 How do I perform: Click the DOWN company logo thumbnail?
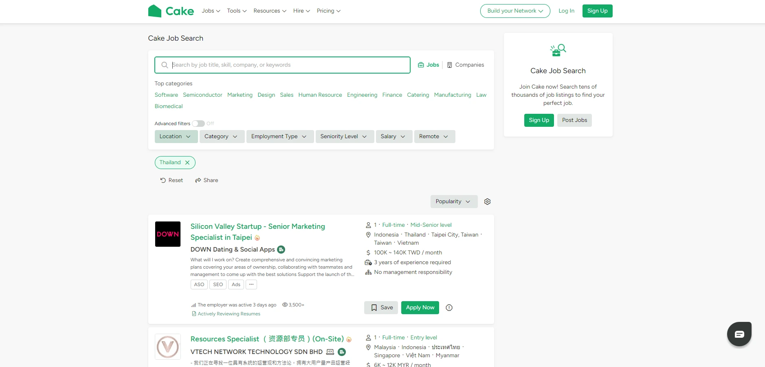coord(168,234)
